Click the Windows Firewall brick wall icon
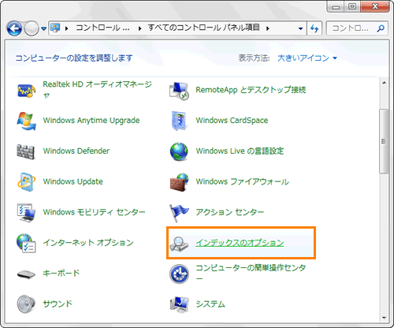The height and width of the screenshot is (328, 394). (179, 182)
